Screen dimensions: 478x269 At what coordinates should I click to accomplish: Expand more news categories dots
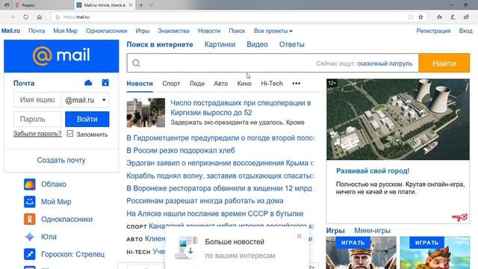pyautogui.click(x=297, y=83)
